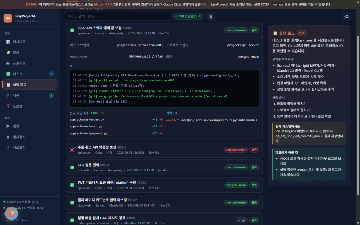Click the 새로고침 refresh icon
This screenshot has height=225, width=360.
coord(8,148)
